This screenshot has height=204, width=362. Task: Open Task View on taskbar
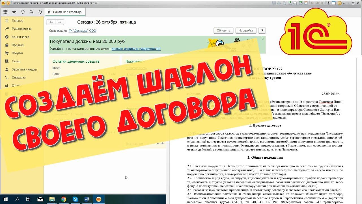click(x=28, y=199)
